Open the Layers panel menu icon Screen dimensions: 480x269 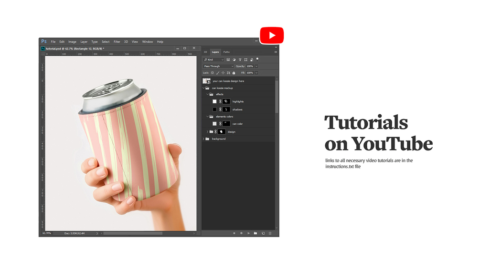pyautogui.click(x=276, y=52)
